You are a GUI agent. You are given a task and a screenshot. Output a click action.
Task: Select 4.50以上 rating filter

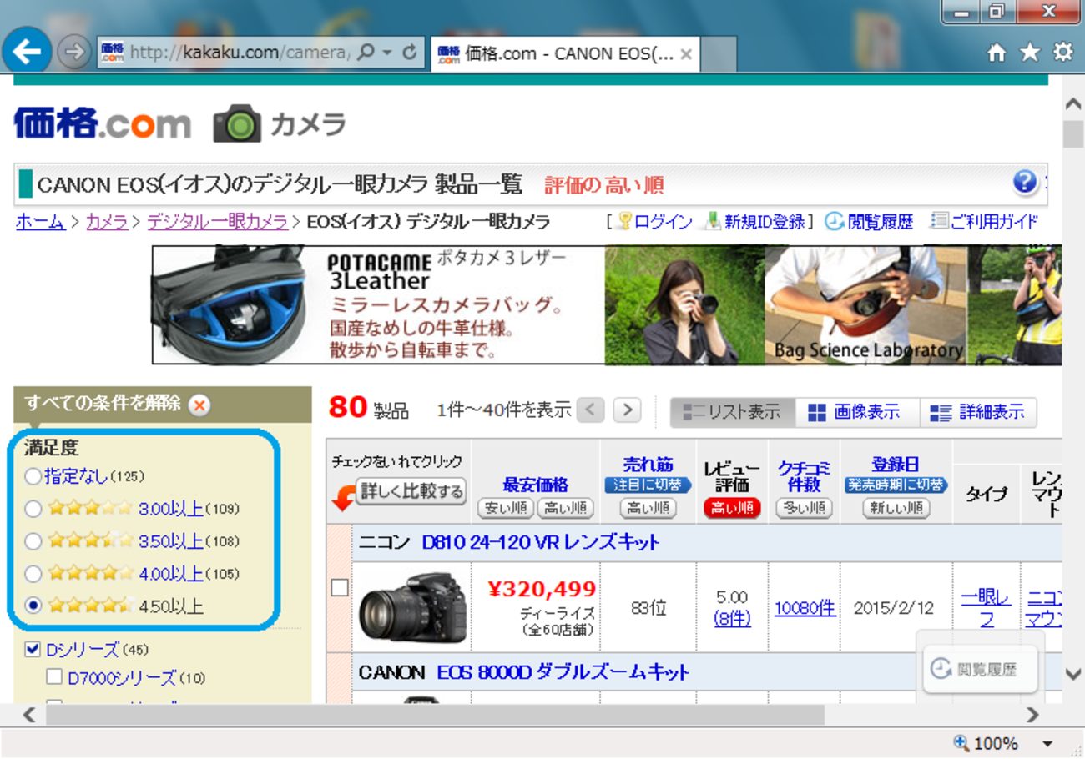point(33,606)
